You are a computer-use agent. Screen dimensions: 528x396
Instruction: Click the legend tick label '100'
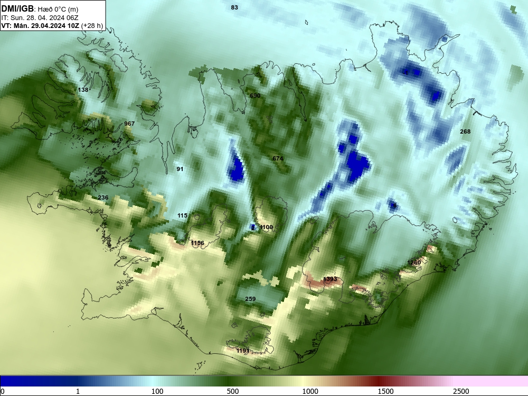[157, 391]
